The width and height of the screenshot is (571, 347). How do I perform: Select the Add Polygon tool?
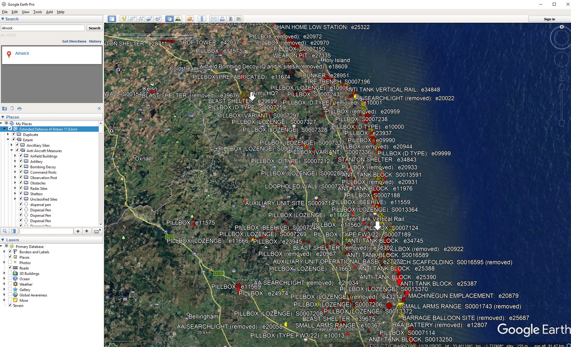(132, 19)
